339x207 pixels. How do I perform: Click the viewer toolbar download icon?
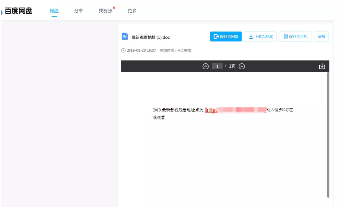(x=322, y=66)
